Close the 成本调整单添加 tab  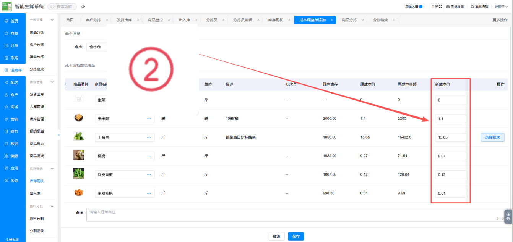point(332,20)
